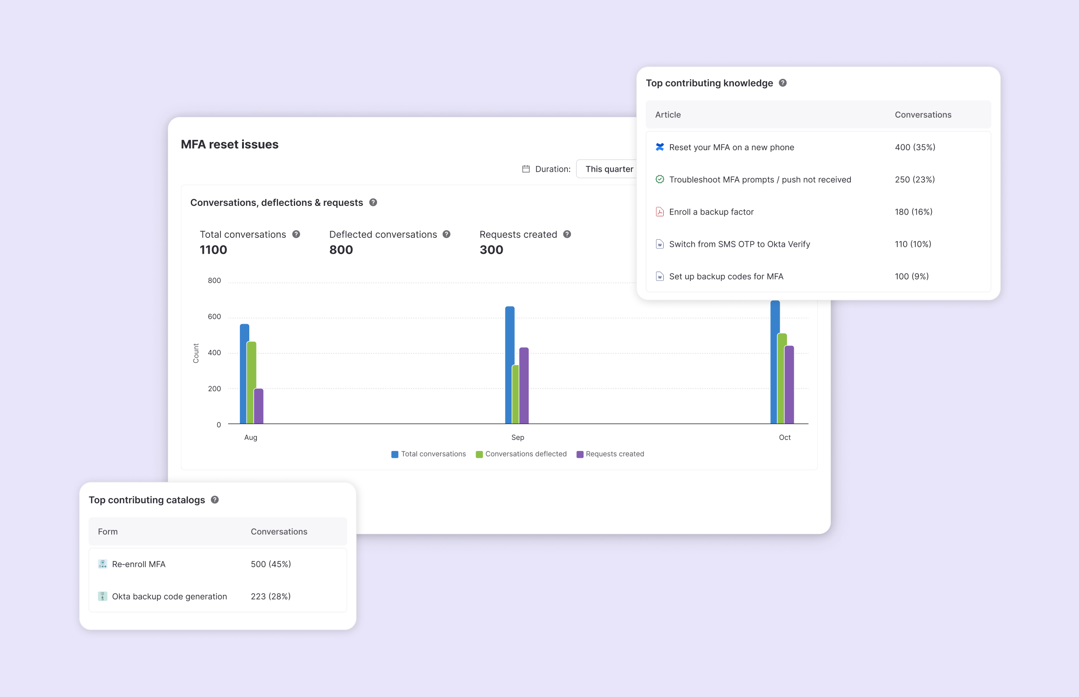Click Confluence icon for Reset your MFA article

[x=660, y=147]
